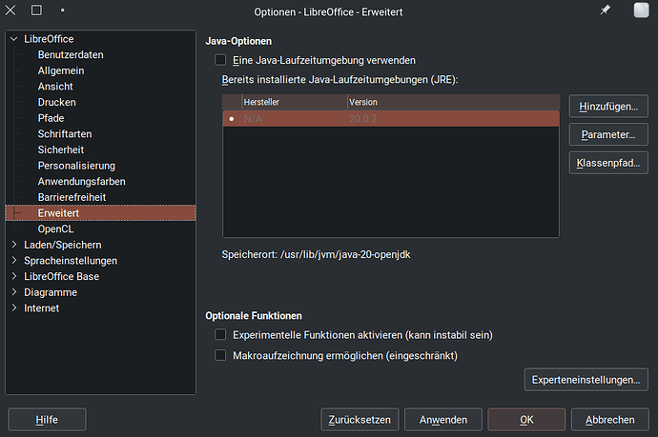Click the Hilfe button
The width and height of the screenshot is (658, 437).
point(47,420)
